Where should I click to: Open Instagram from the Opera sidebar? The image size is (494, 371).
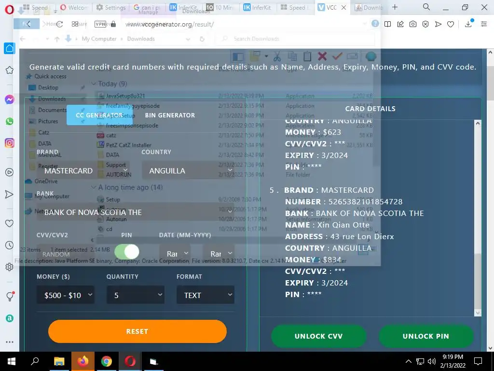(x=10, y=143)
